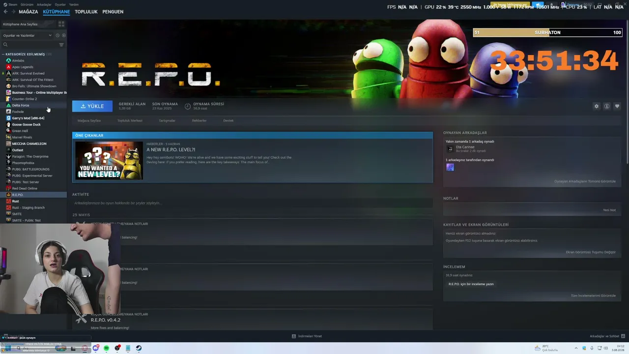View all my reviews link
This screenshot has width=629, height=354.
593,295
